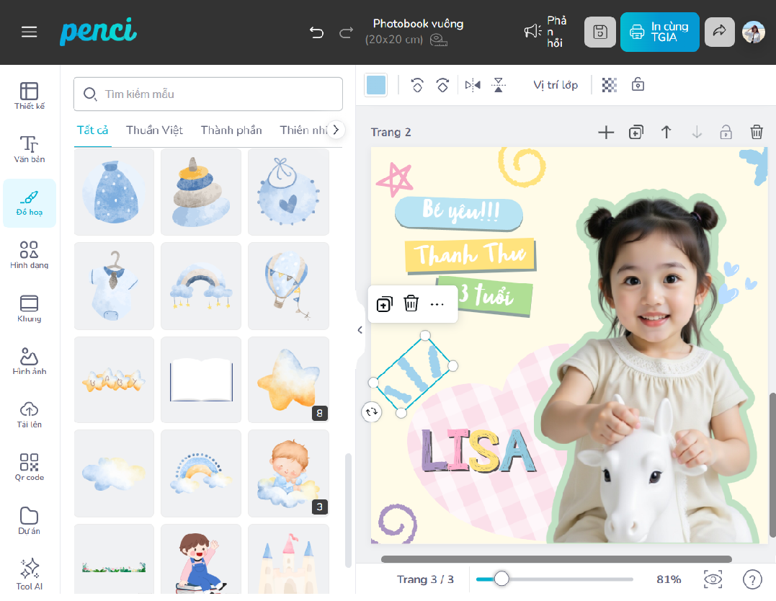Flip the element vertically

coord(499,85)
